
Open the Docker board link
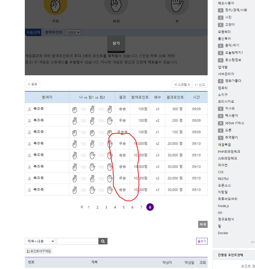[x=223, y=233]
